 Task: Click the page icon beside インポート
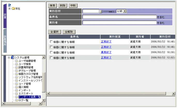click(x=17, y=90)
